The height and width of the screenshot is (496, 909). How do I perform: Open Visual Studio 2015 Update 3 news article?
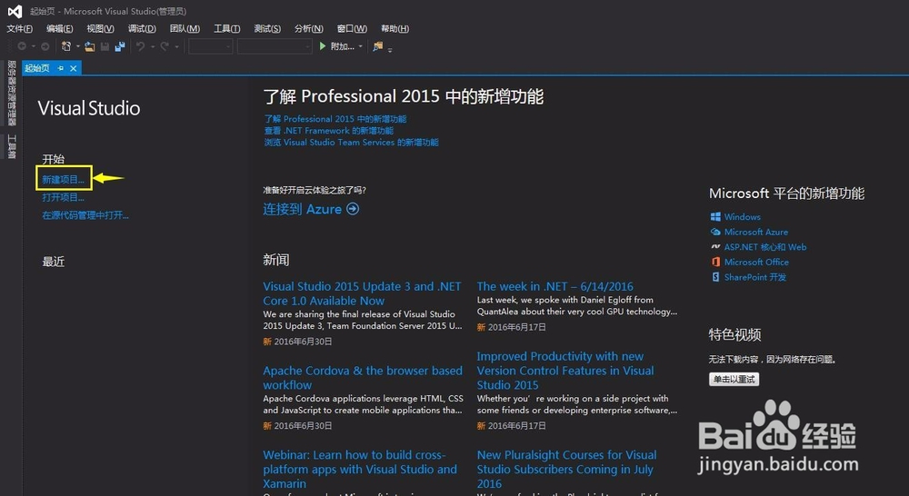coord(362,293)
